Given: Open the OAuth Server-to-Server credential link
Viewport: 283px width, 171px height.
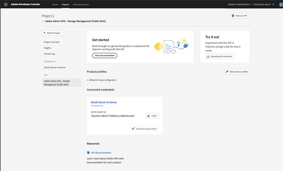Looking at the screenshot, I should (104, 102).
